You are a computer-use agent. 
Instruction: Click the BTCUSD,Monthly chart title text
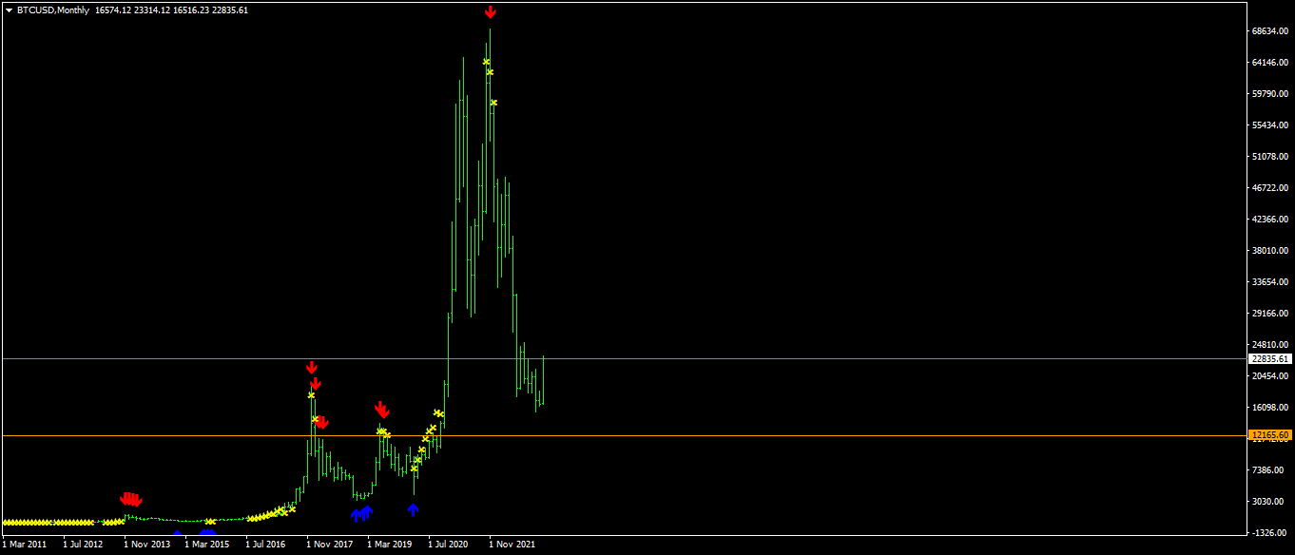point(53,10)
